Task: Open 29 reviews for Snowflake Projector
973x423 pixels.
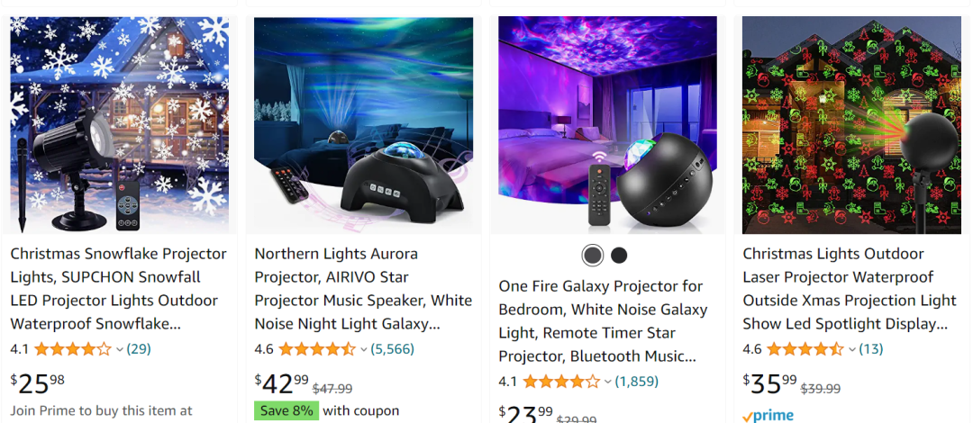Action: [x=139, y=348]
